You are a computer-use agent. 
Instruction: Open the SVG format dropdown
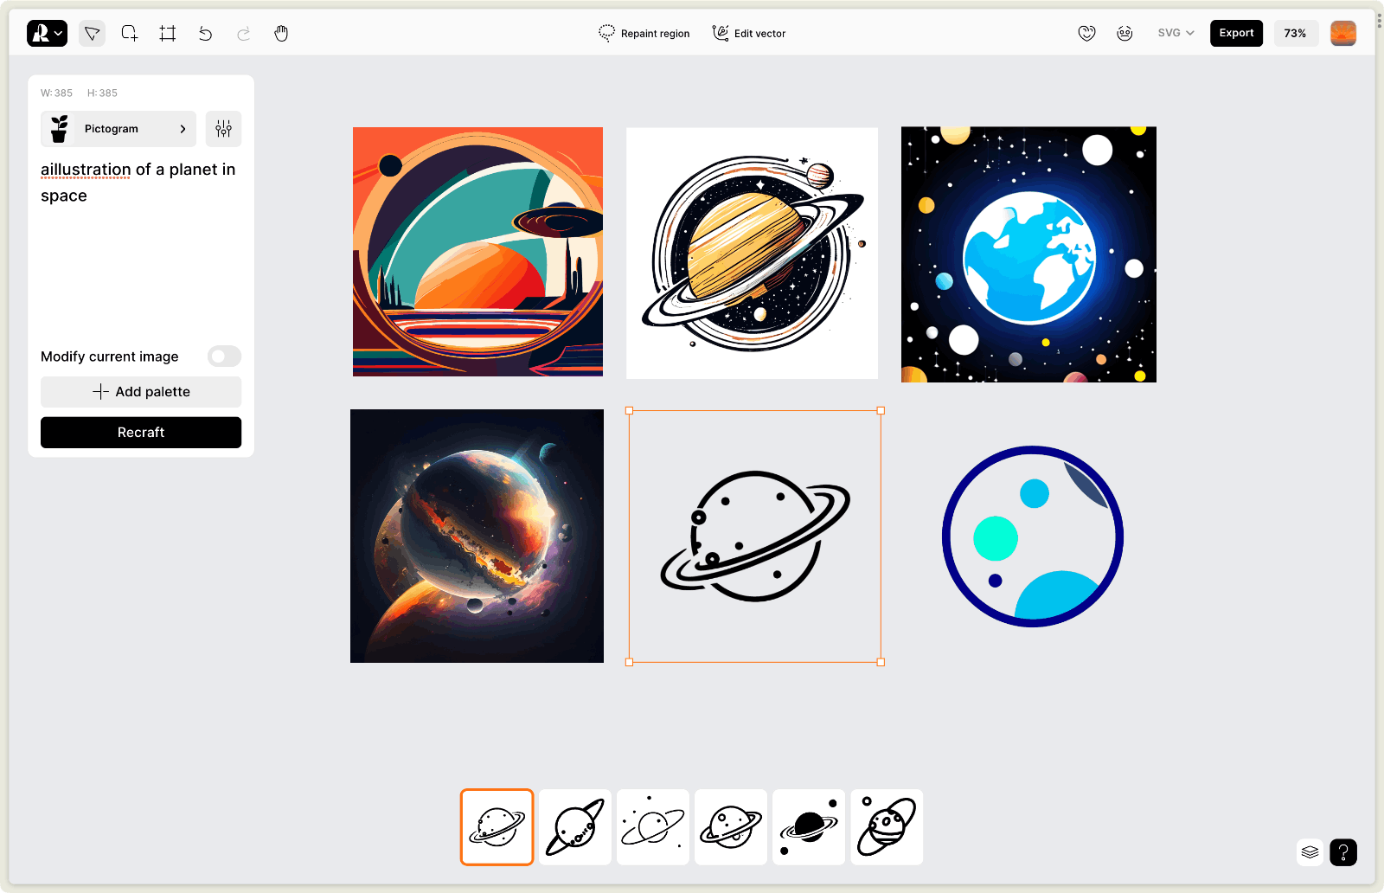1176,33
